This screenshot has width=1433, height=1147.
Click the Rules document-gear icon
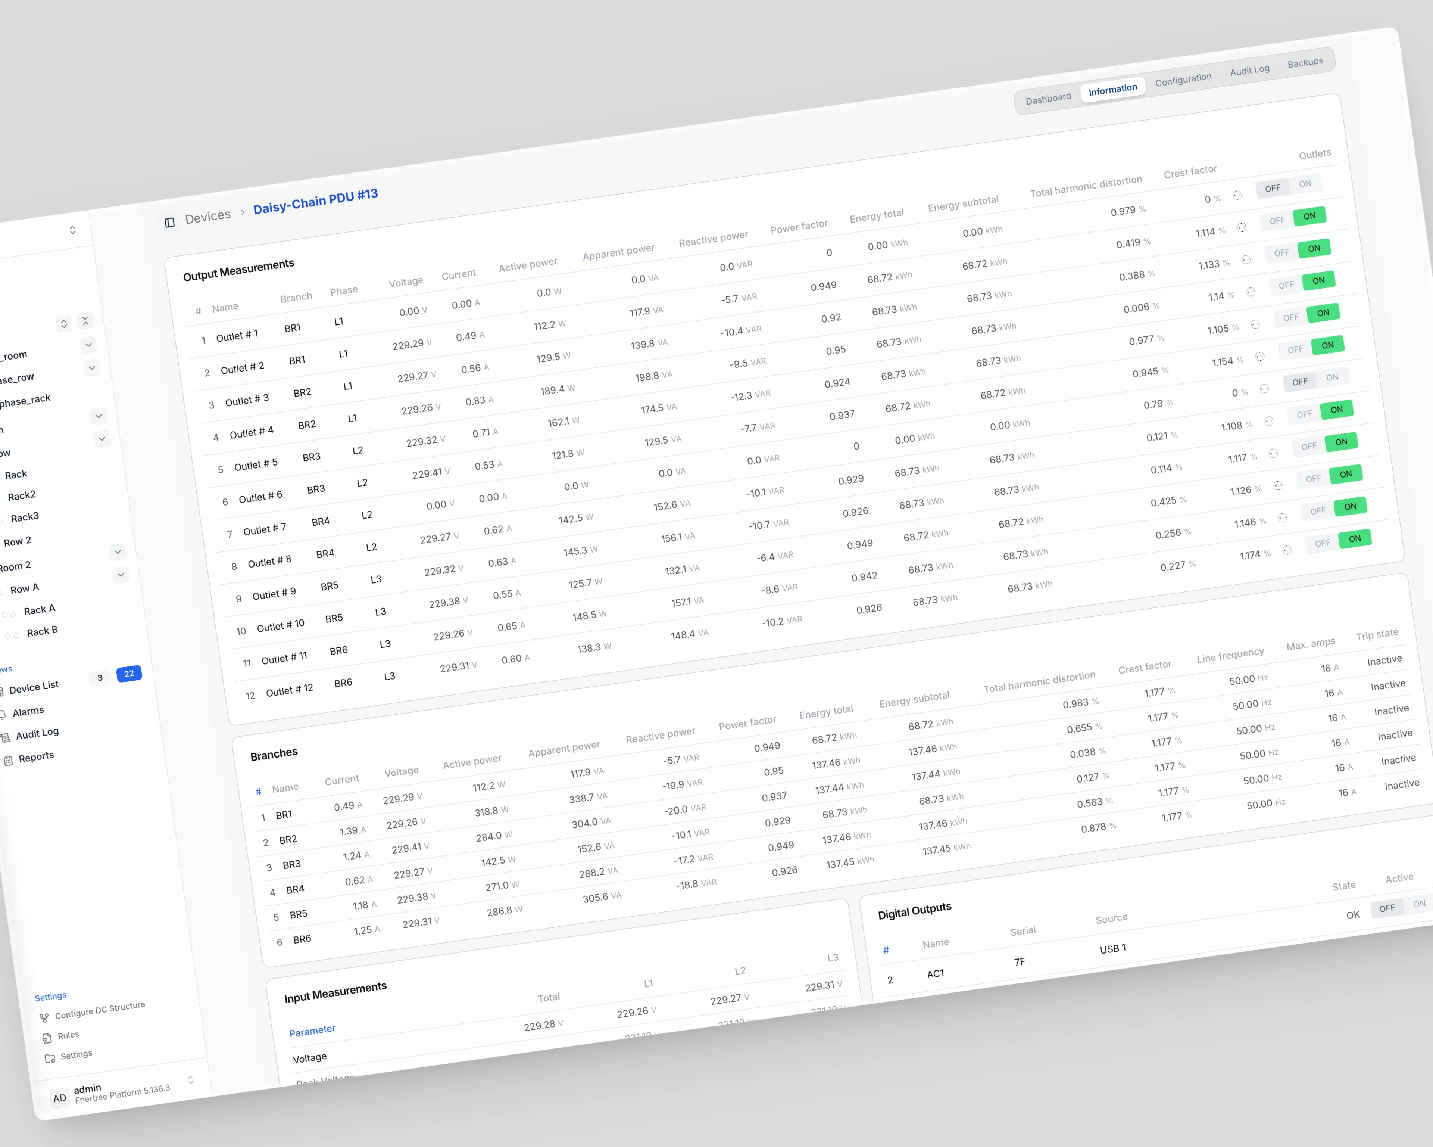click(x=47, y=1038)
